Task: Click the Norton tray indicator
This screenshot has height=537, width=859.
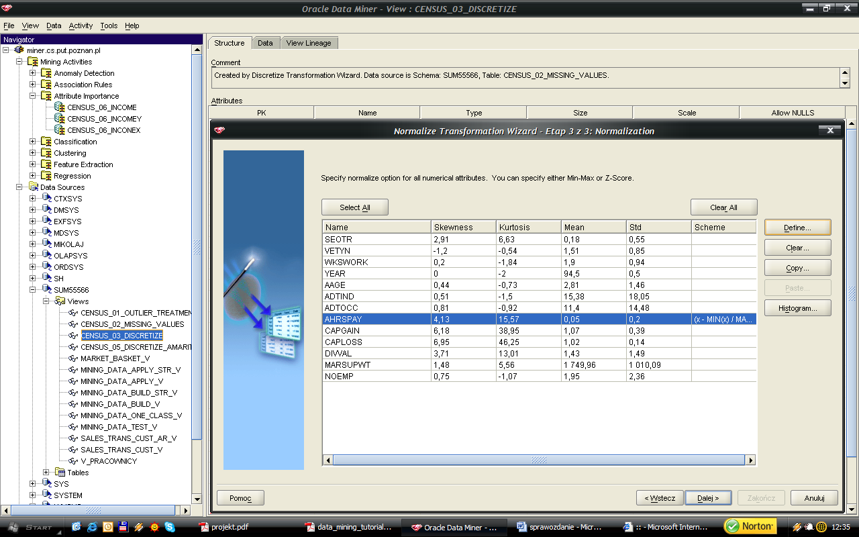Action: tap(750, 526)
